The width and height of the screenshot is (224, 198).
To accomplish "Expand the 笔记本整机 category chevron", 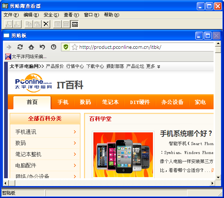I will (75, 154).
